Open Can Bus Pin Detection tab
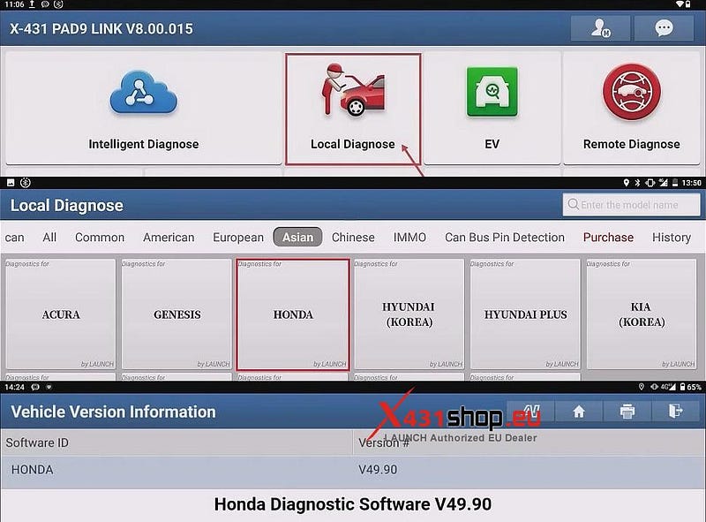 [504, 237]
